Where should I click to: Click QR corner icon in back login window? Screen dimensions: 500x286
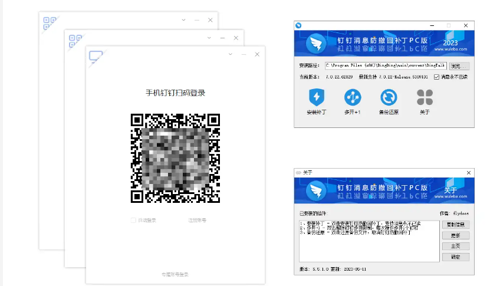pyautogui.click(x=50, y=23)
